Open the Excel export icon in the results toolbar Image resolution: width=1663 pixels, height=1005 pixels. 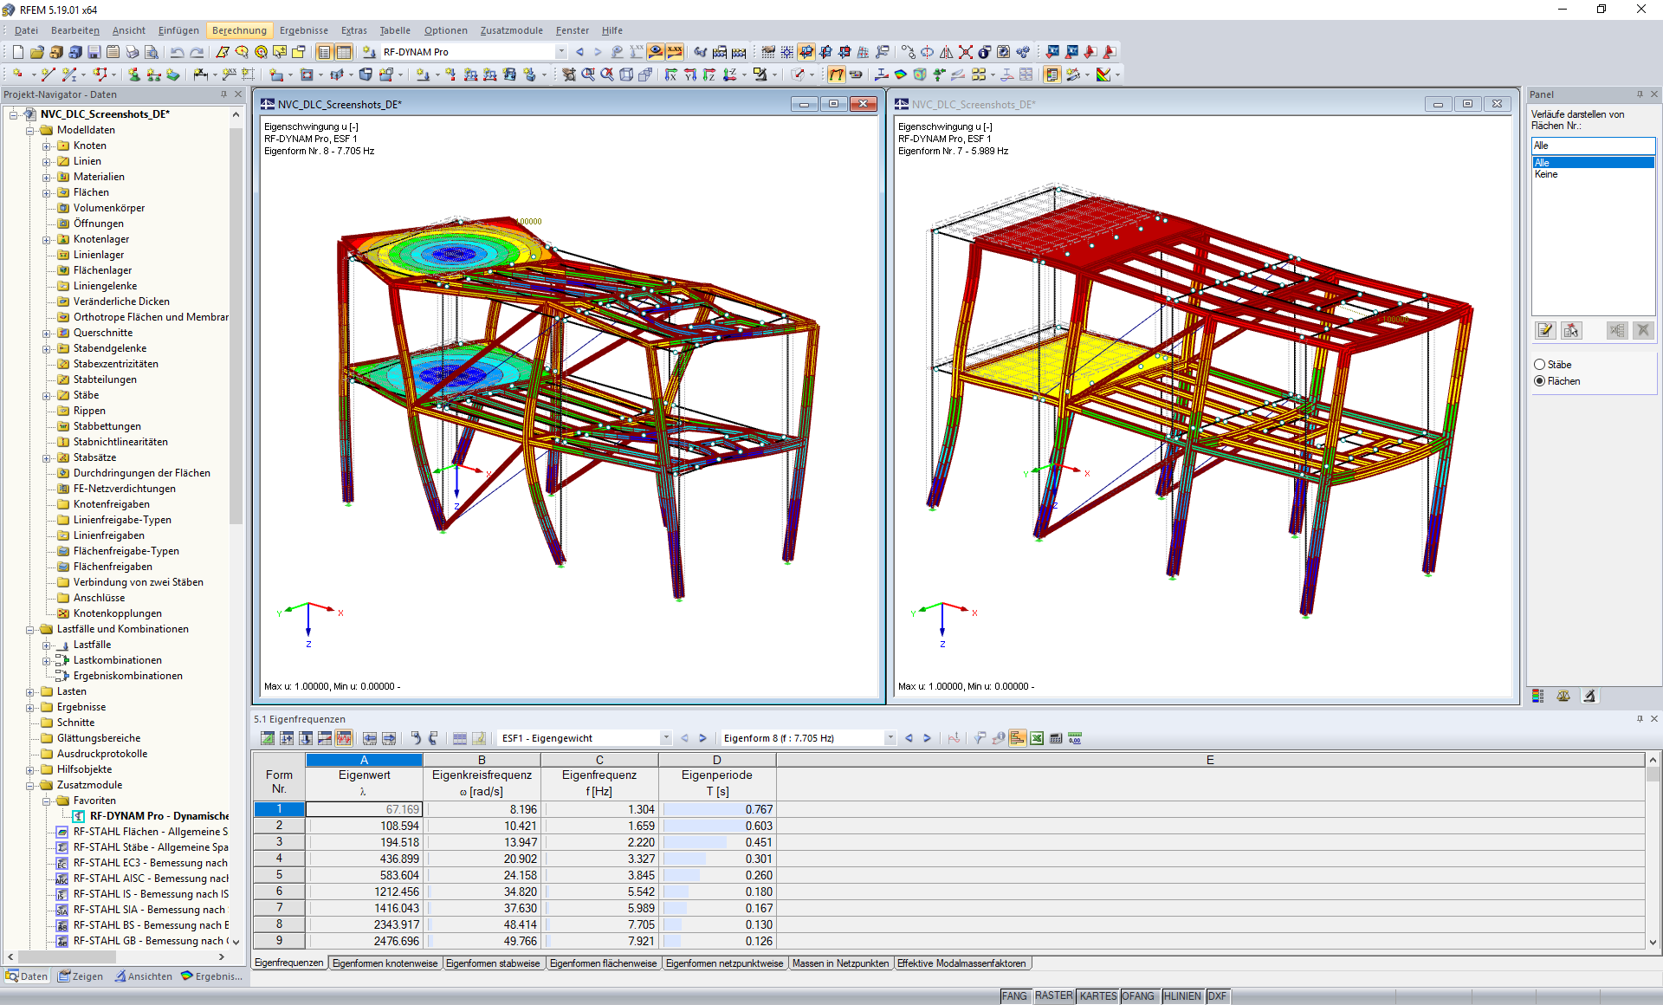click(x=1037, y=738)
